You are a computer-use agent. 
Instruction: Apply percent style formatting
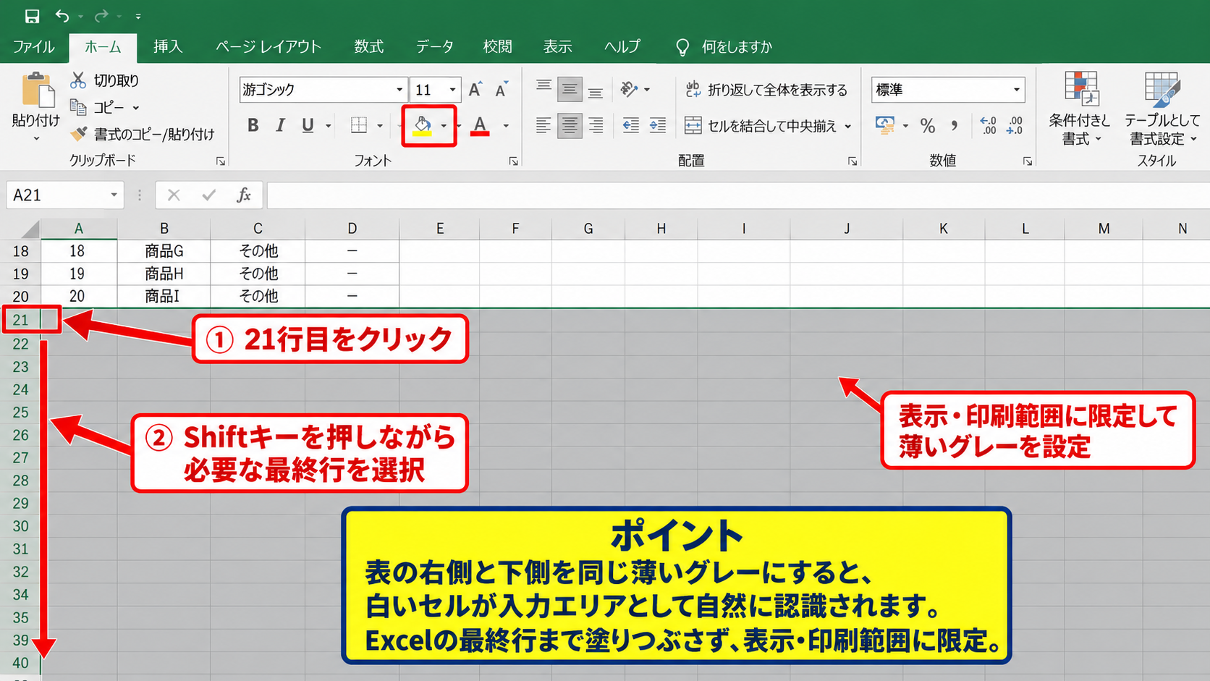click(x=928, y=126)
